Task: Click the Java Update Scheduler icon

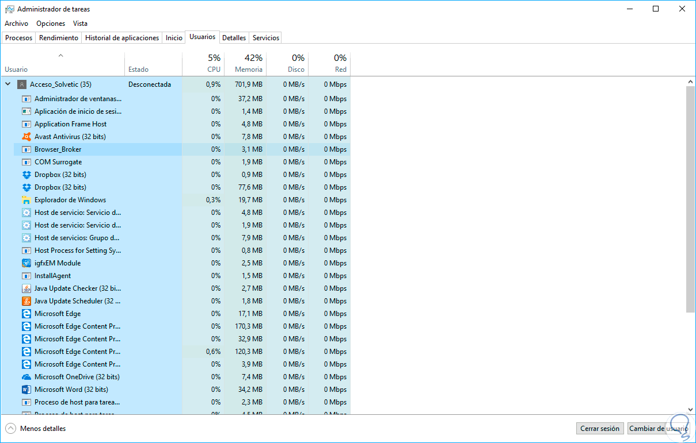Action: point(26,301)
